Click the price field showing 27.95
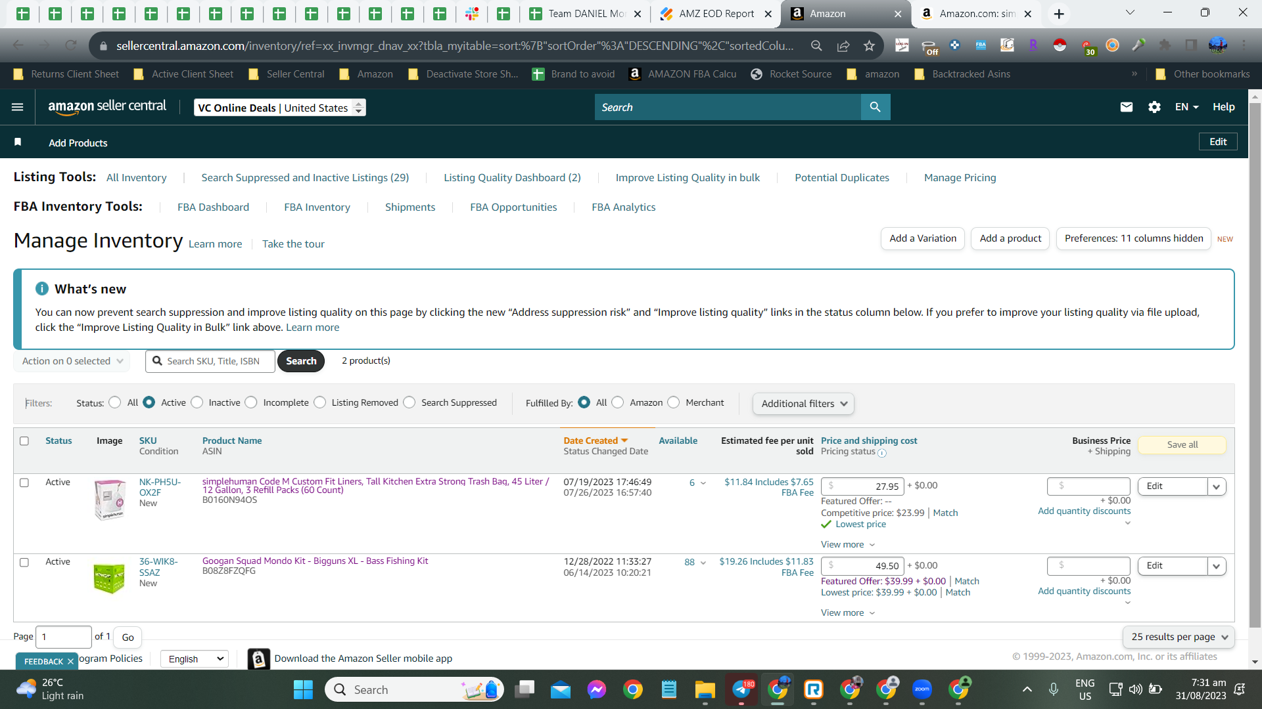This screenshot has height=709, width=1262. click(862, 486)
